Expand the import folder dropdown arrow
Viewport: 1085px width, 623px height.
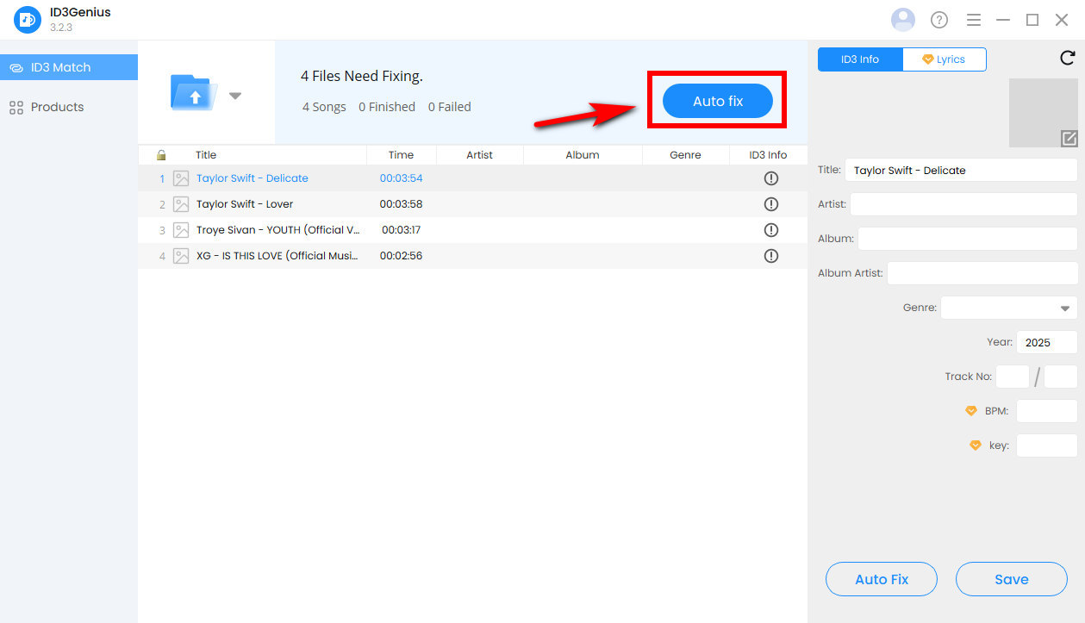(x=235, y=96)
